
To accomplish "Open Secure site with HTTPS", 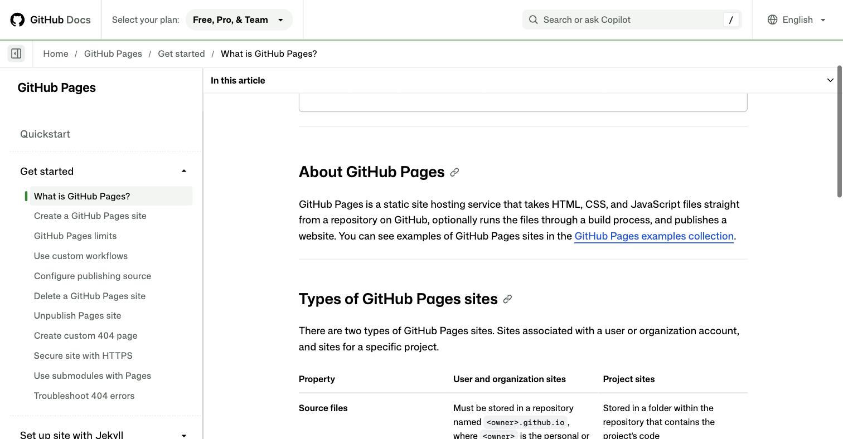I will coord(83,356).
